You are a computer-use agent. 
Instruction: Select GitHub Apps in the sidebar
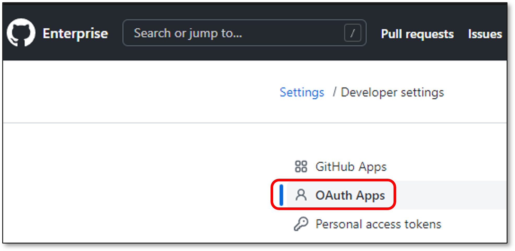tap(340, 166)
